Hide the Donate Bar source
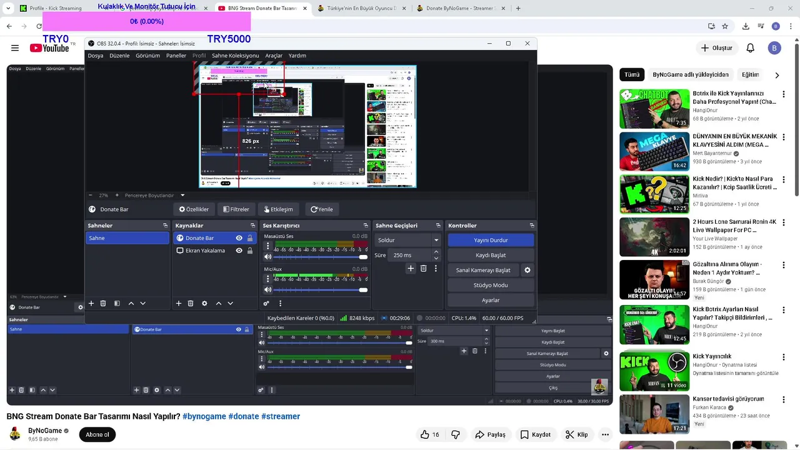 click(x=239, y=238)
